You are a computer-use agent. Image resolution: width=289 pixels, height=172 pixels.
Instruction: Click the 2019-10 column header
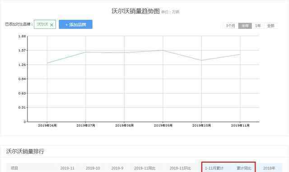pyautogui.click(x=93, y=168)
